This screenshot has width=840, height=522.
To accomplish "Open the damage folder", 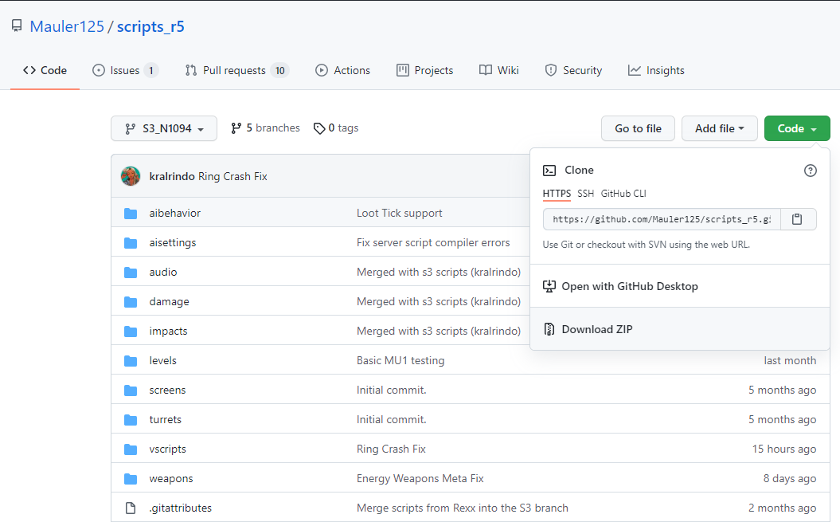I will [169, 301].
